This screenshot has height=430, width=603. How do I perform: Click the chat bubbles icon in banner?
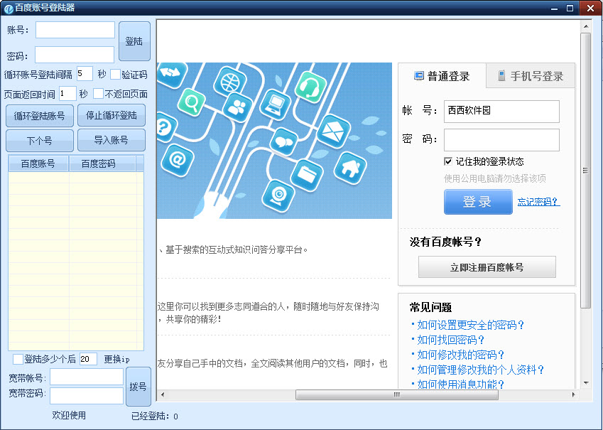[284, 141]
